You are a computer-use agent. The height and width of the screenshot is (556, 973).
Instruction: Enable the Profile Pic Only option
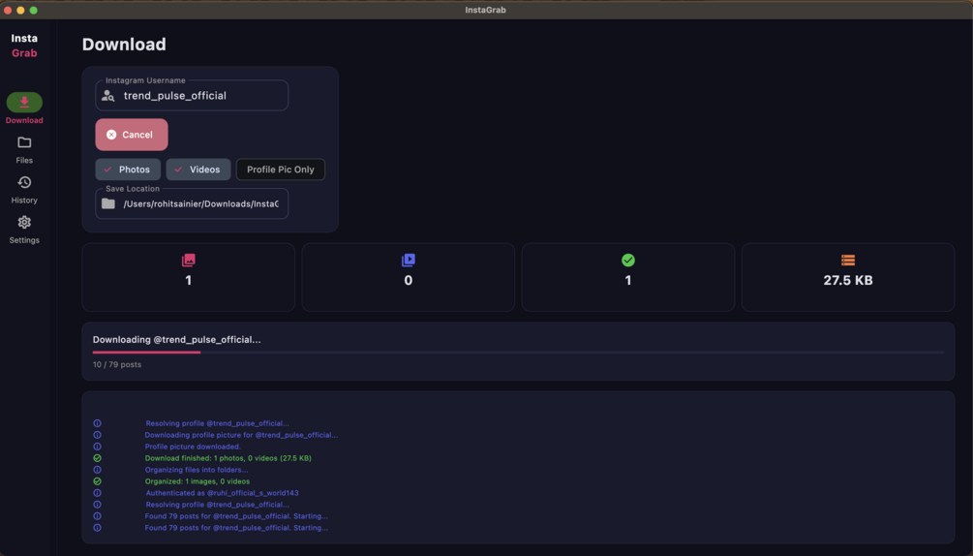point(281,170)
